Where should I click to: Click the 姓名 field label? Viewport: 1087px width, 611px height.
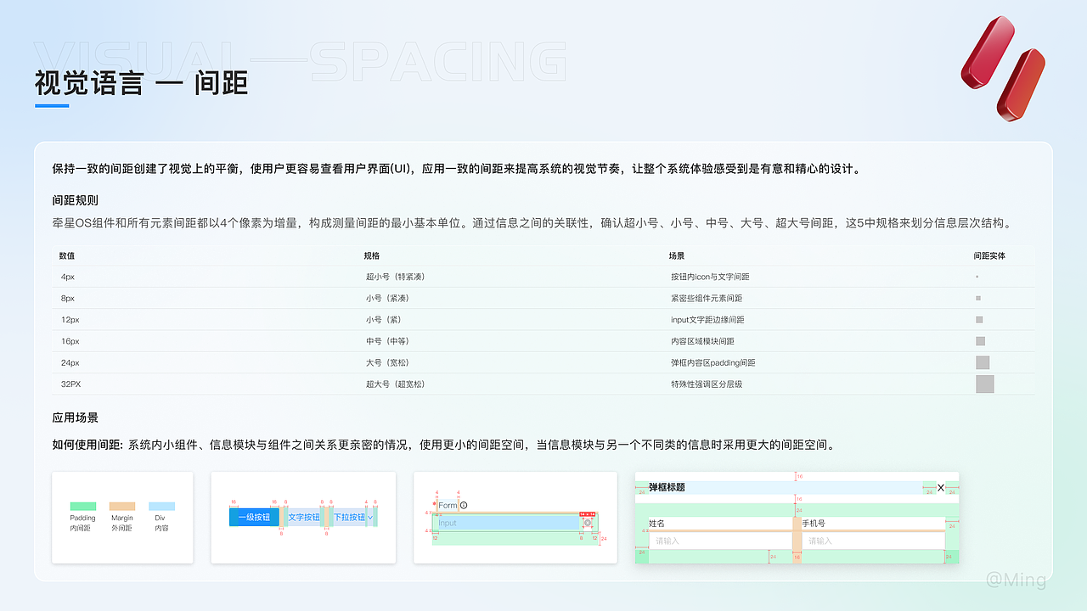(656, 524)
